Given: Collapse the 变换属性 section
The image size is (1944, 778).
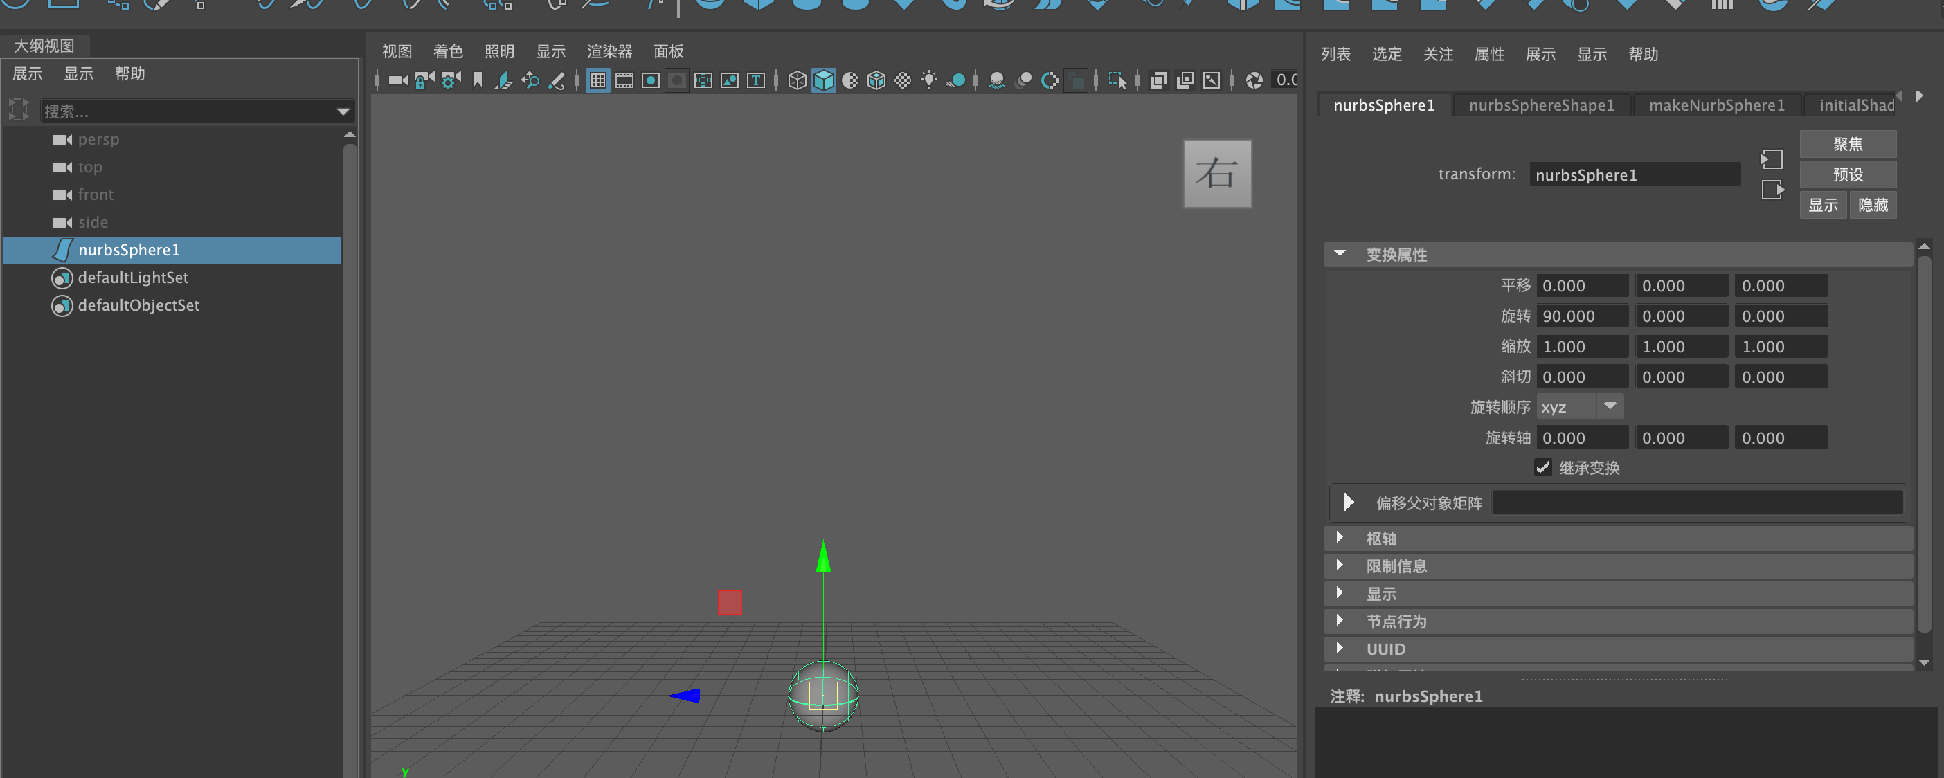Looking at the screenshot, I should [1340, 254].
